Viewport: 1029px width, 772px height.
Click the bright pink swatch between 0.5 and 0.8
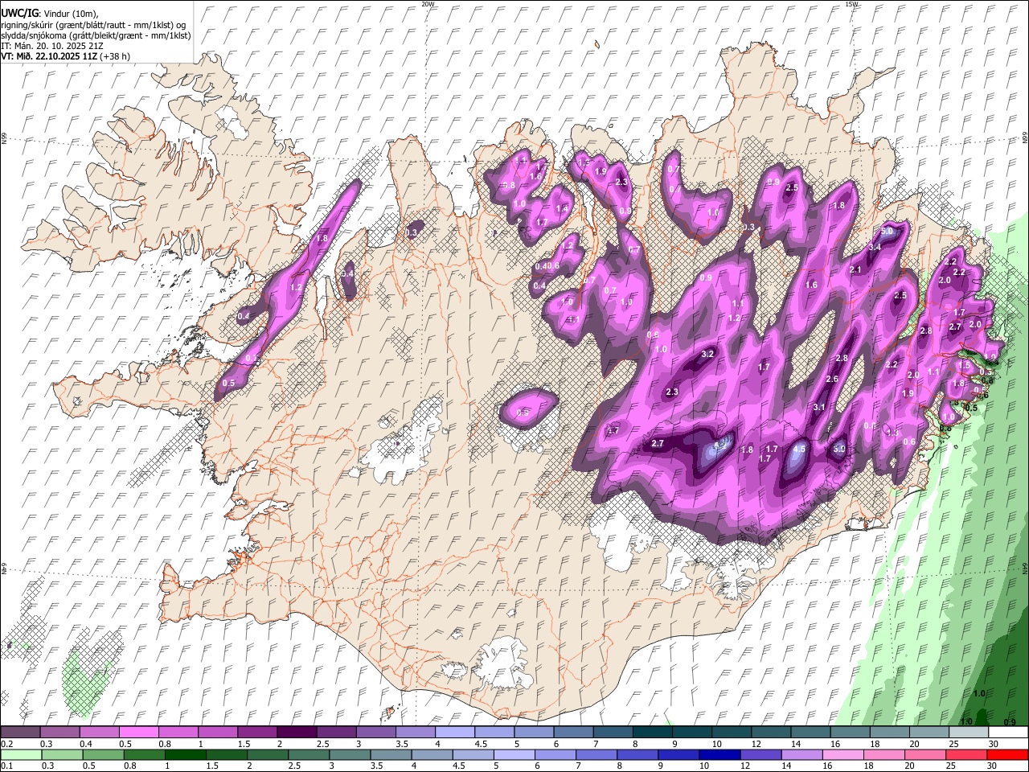[138, 732]
